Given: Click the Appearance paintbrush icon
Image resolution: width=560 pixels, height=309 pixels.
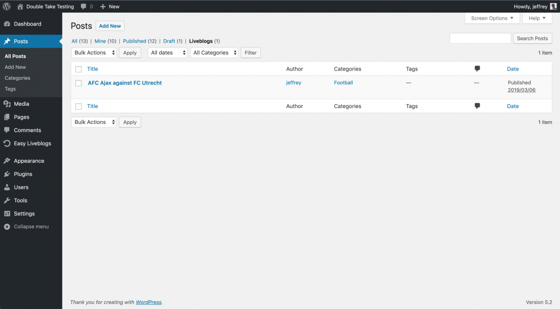Looking at the screenshot, I should [7, 161].
